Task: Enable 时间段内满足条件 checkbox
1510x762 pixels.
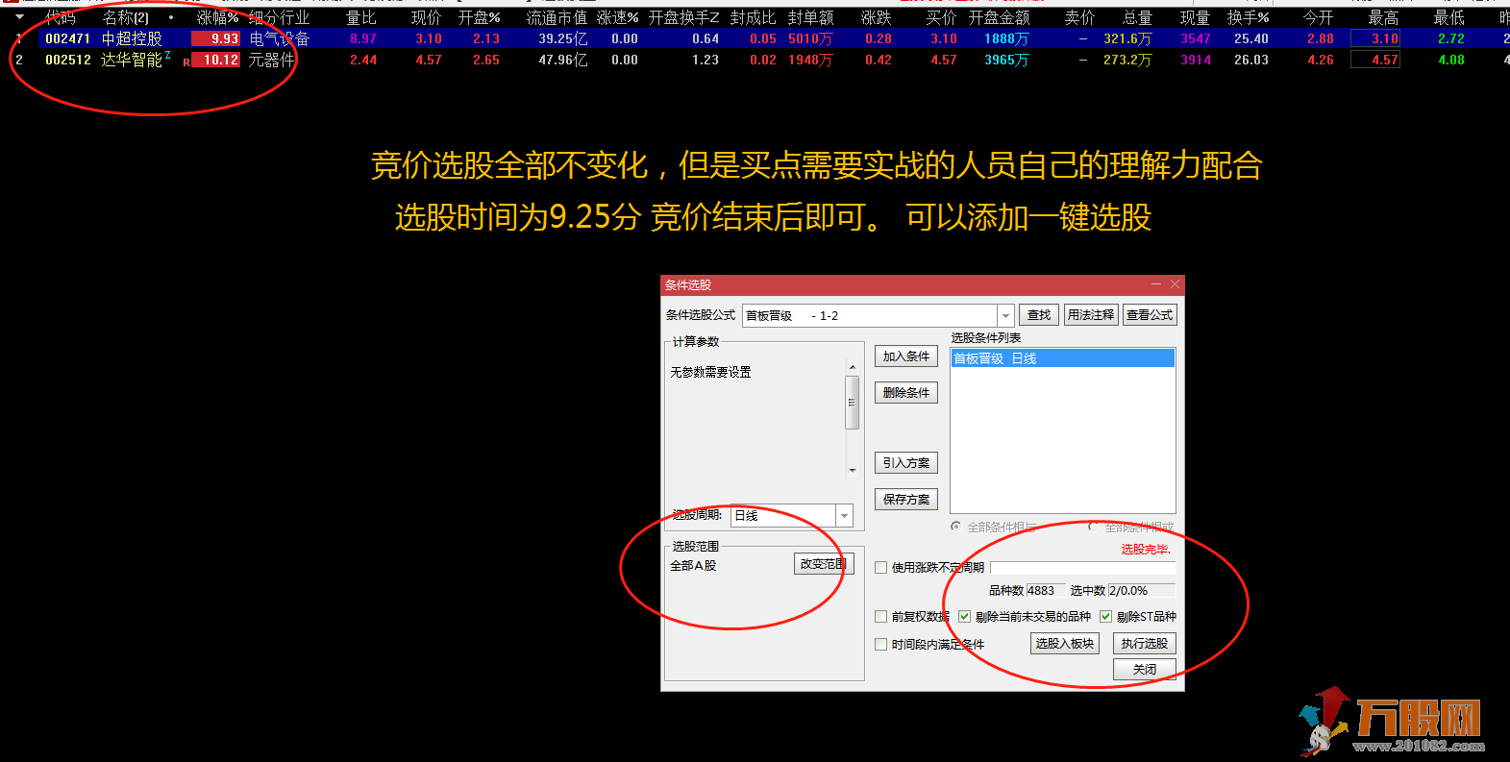Action: 880,644
